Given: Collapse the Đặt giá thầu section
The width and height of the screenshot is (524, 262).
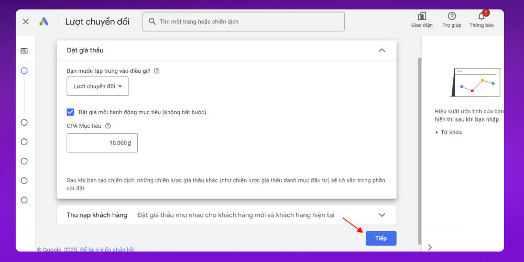Looking at the screenshot, I should coord(381,50).
